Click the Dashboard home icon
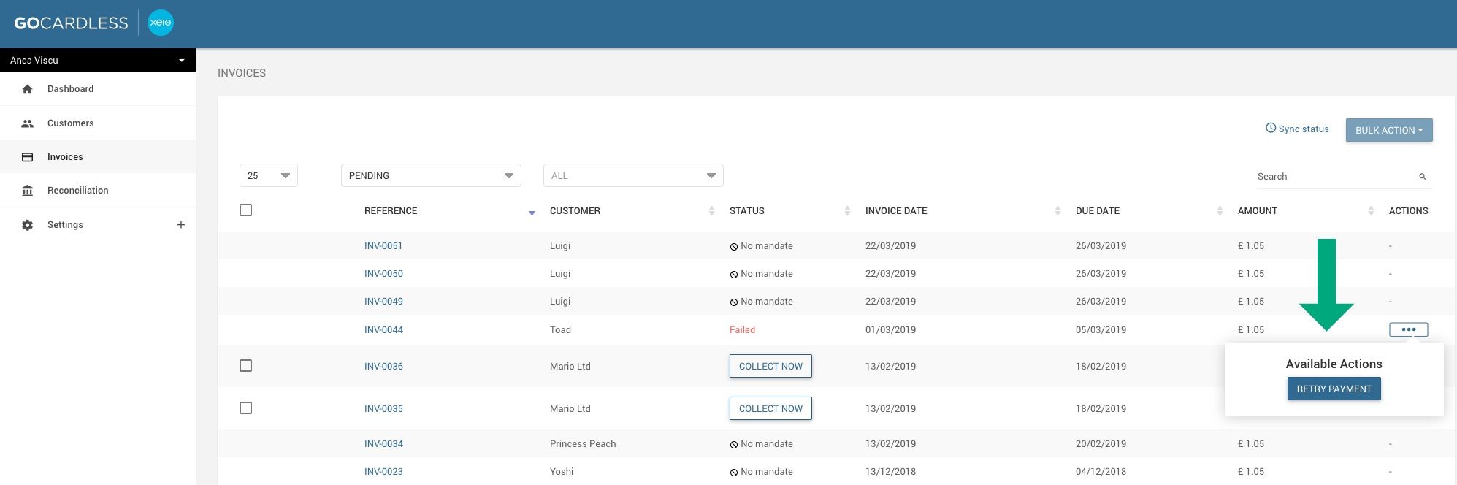1457x485 pixels. pyautogui.click(x=28, y=89)
